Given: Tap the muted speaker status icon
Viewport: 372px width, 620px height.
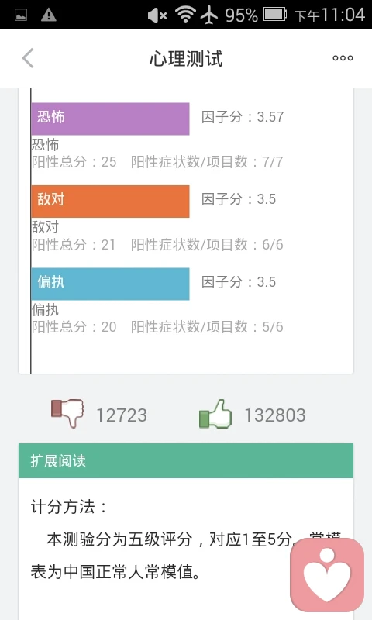Looking at the screenshot, I should (157, 15).
